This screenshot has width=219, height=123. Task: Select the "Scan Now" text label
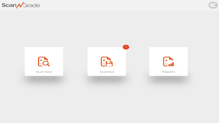coord(44,72)
